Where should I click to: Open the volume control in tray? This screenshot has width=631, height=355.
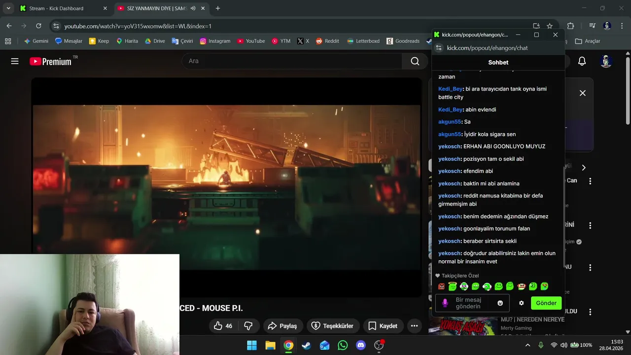pyautogui.click(x=564, y=345)
